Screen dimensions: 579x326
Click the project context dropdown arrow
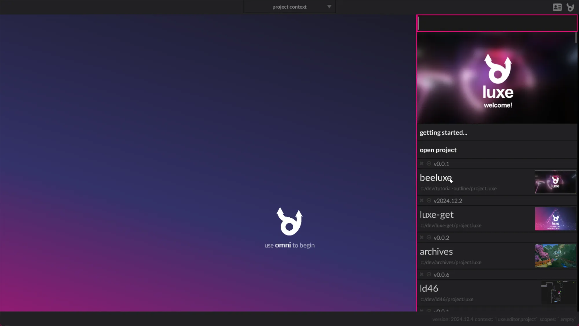(329, 7)
